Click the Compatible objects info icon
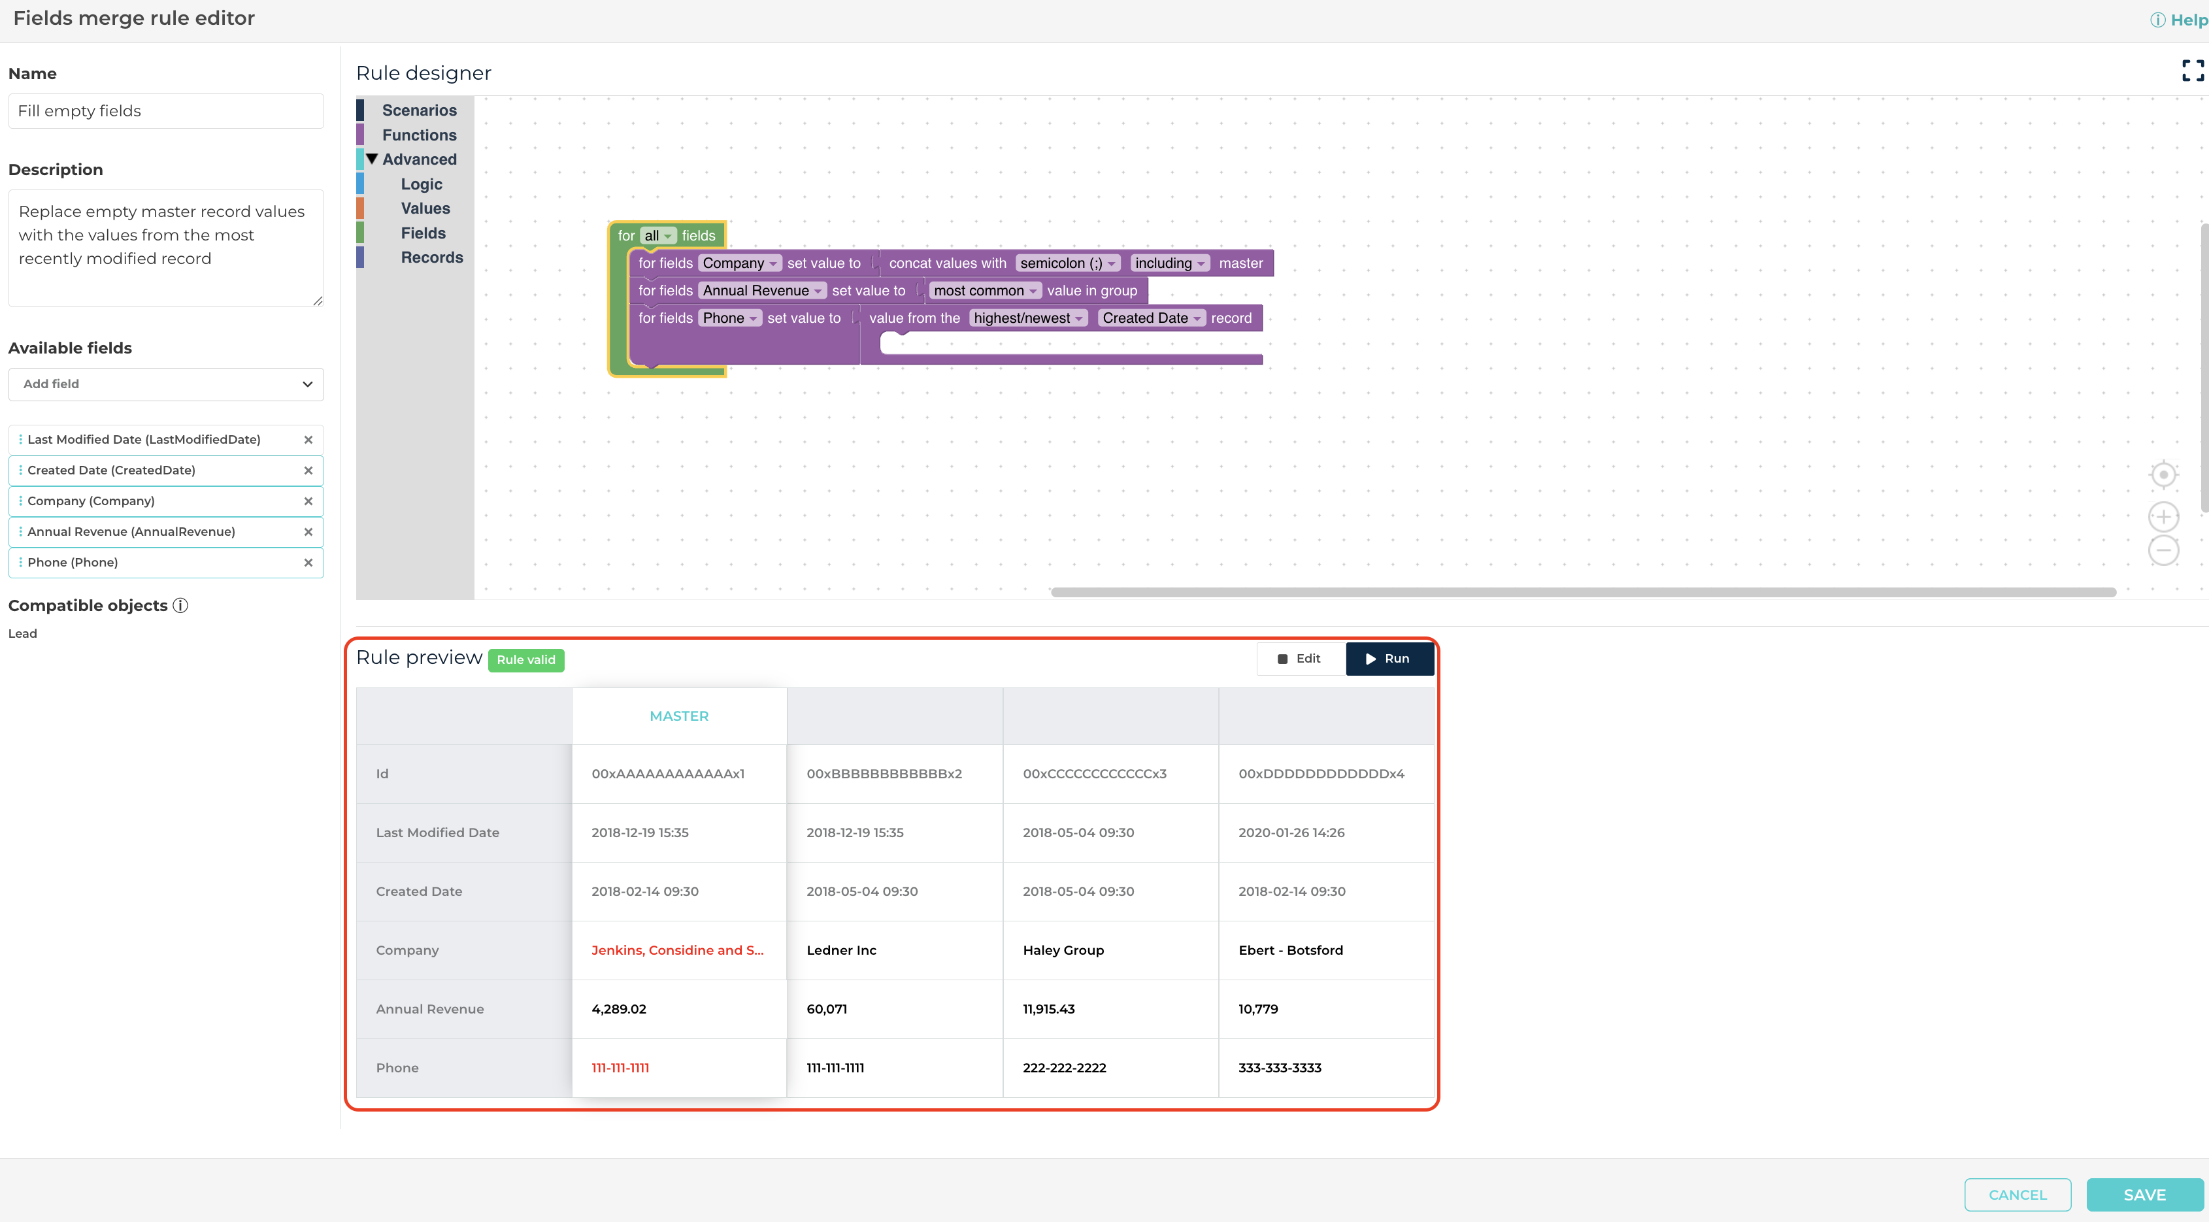Screen dimensions: 2209x1222 point(180,605)
